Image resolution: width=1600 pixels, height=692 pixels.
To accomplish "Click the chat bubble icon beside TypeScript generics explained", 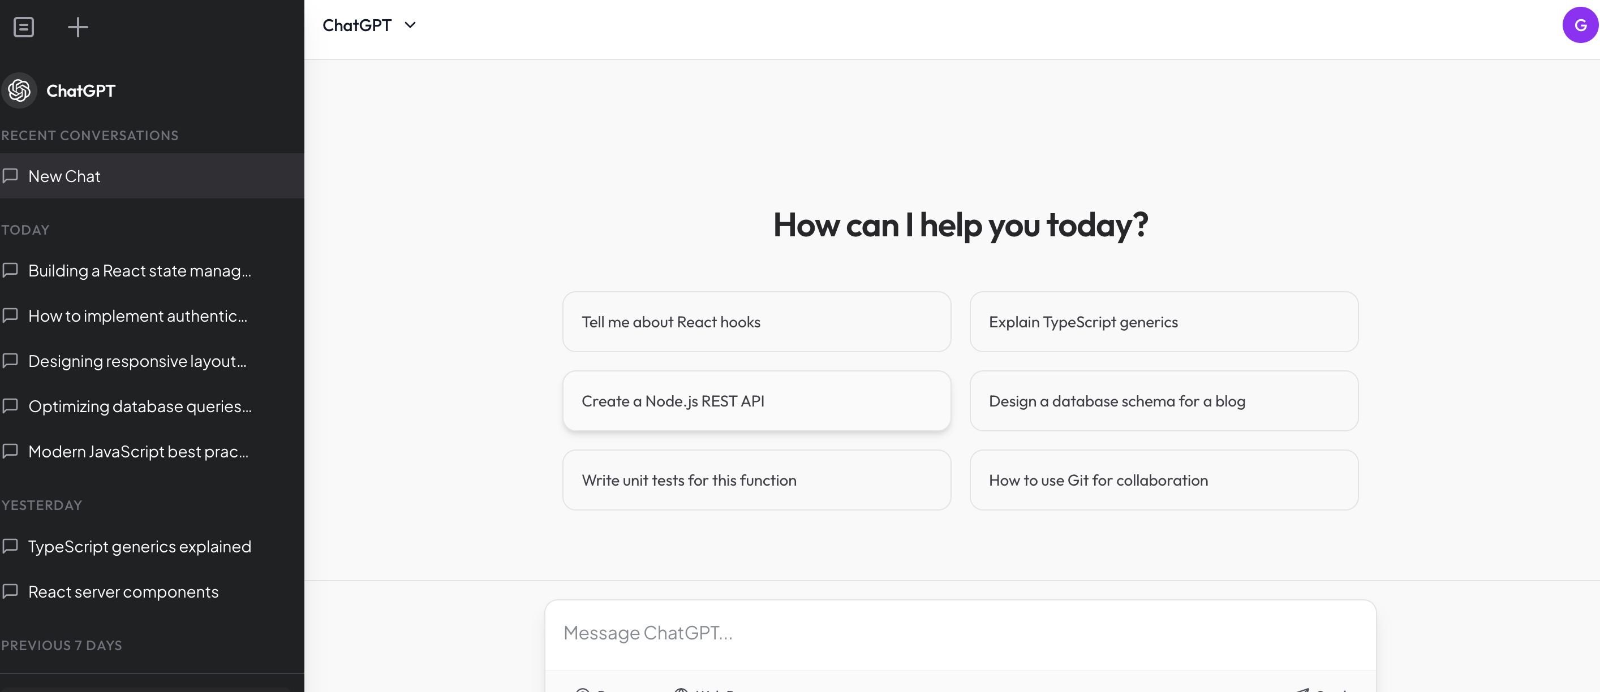I will [x=11, y=546].
